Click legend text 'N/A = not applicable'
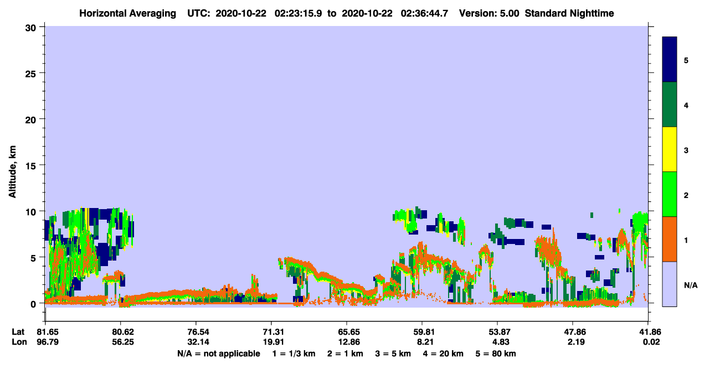 [x=218, y=354]
